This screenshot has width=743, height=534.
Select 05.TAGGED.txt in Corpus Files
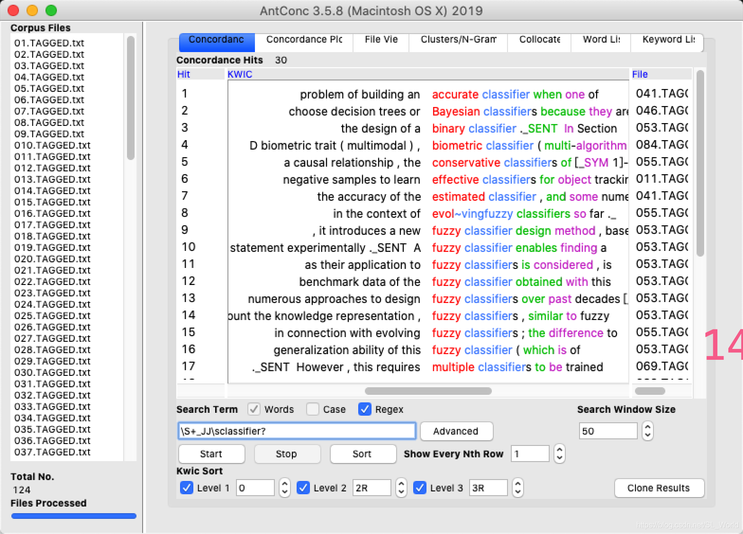(x=49, y=88)
